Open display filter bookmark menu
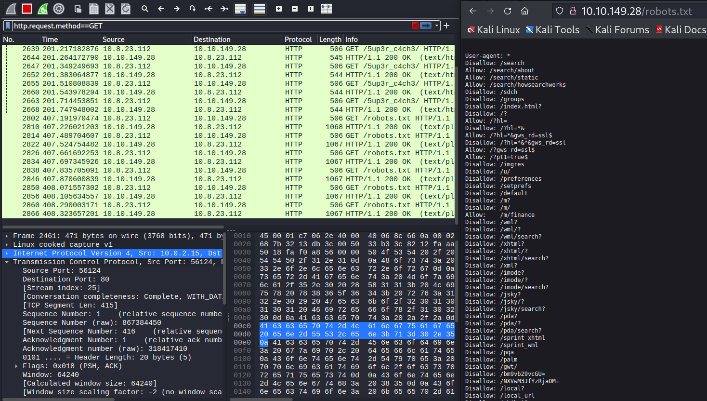Screen dimensions: 707x401 pyautogui.click(x=8, y=26)
